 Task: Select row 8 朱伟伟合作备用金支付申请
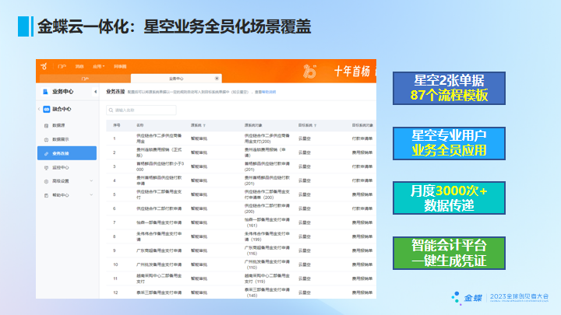241,236
